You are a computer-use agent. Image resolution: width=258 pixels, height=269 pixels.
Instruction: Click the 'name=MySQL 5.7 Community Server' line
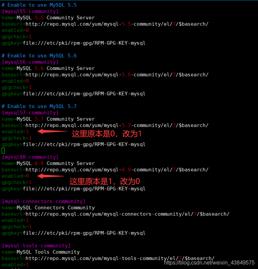point(48,119)
